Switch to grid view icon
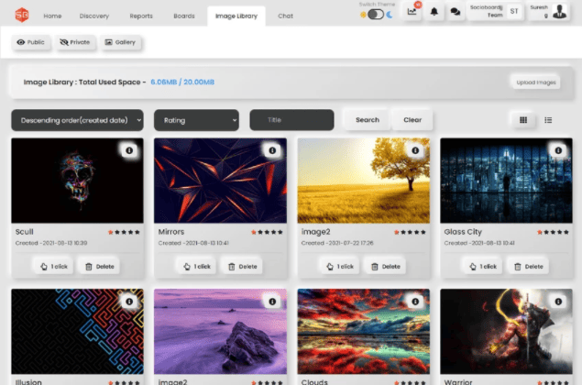 click(523, 120)
